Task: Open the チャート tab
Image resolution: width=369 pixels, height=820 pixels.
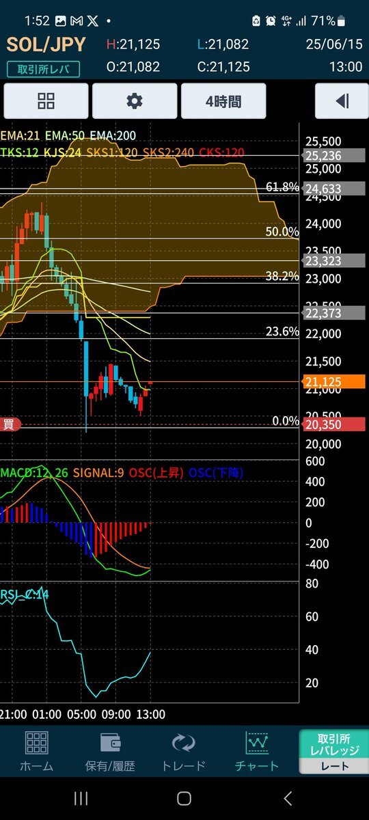Action: (x=256, y=752)
